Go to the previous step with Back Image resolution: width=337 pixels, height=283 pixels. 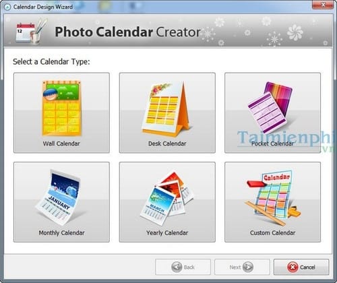183,267
